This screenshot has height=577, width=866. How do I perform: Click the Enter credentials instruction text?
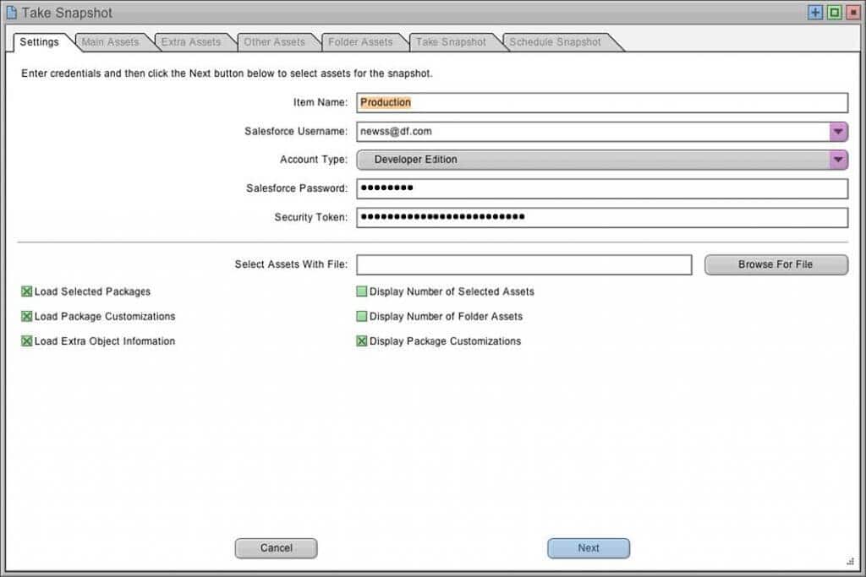click(x=227, y=73)
